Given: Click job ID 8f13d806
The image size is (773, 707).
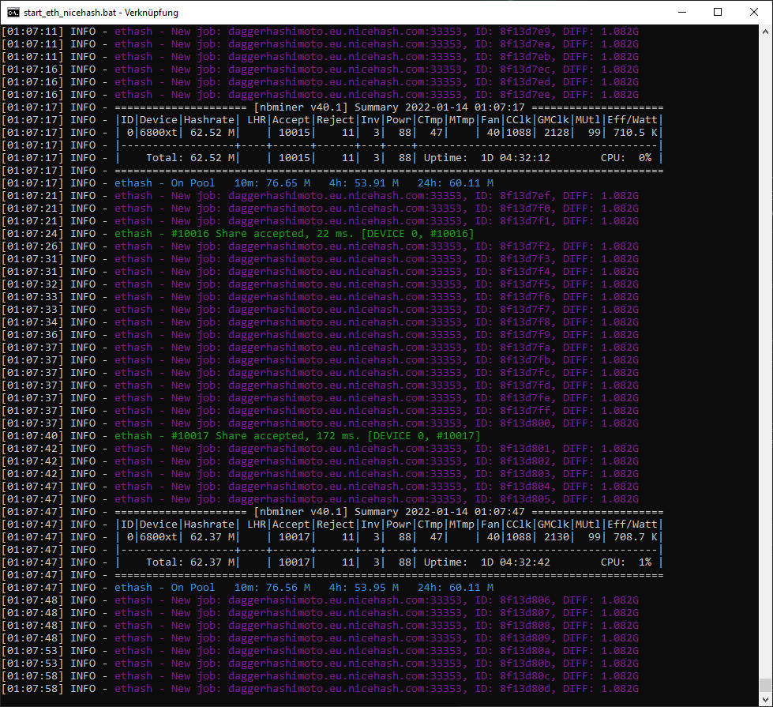Looking at the screenshot, I should [527, 600].
